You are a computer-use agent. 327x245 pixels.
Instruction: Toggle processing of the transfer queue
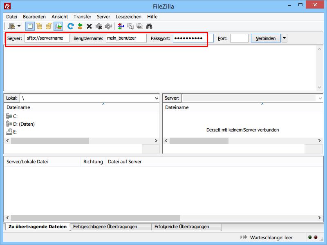pyautogui.click(x=80, y=26)
